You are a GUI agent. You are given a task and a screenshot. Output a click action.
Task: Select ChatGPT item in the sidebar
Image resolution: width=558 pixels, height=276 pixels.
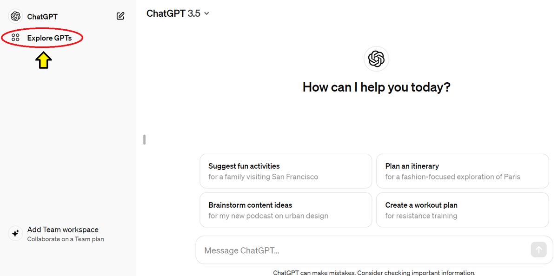[x=42, y=16]
